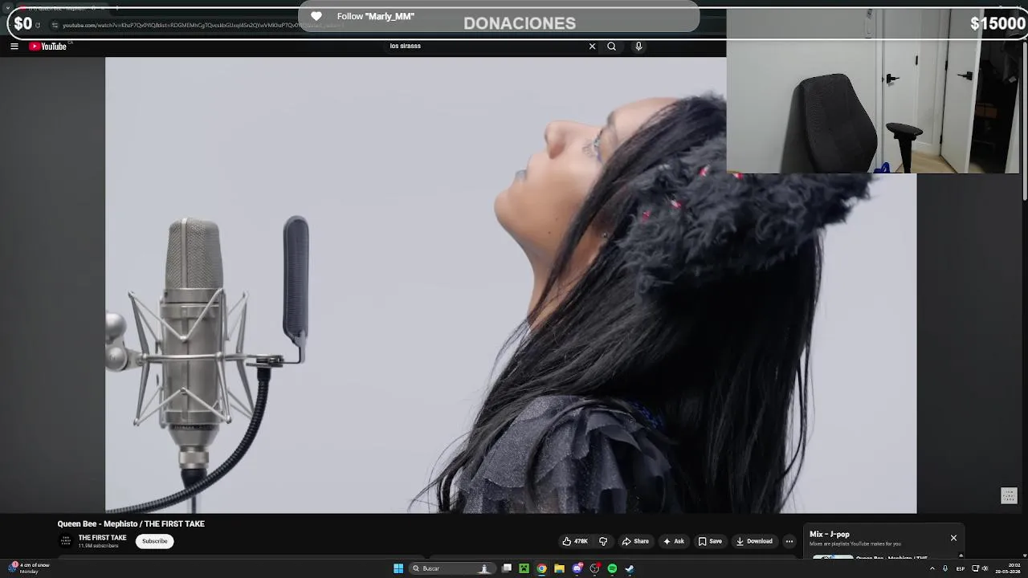Open Spotify from the taskbar
Screen dimensions: 1028x578
point(612,568)
